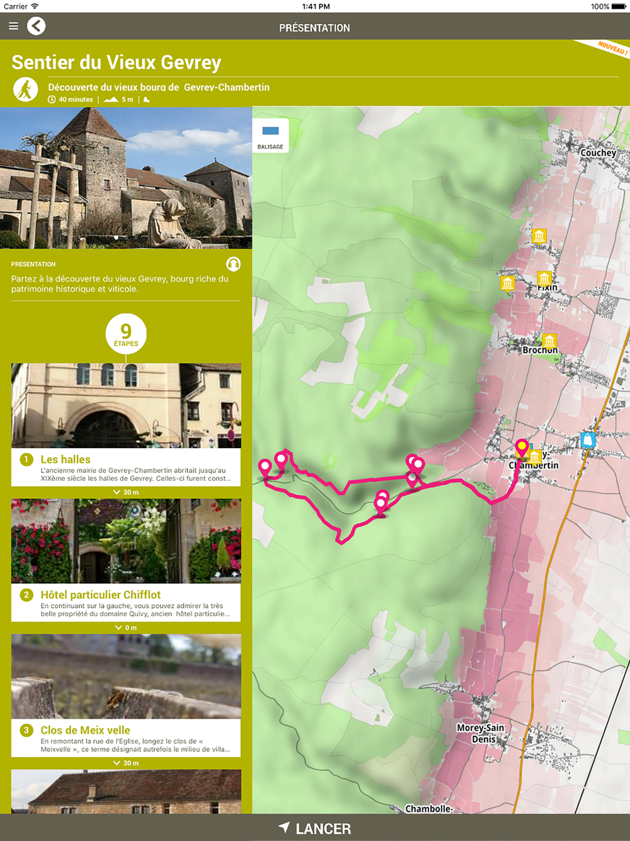The height and width of the screenshot is (841, 630).
Task: Tap the clock duration icon
Action: pyautogui.click(x=52, y=100)
